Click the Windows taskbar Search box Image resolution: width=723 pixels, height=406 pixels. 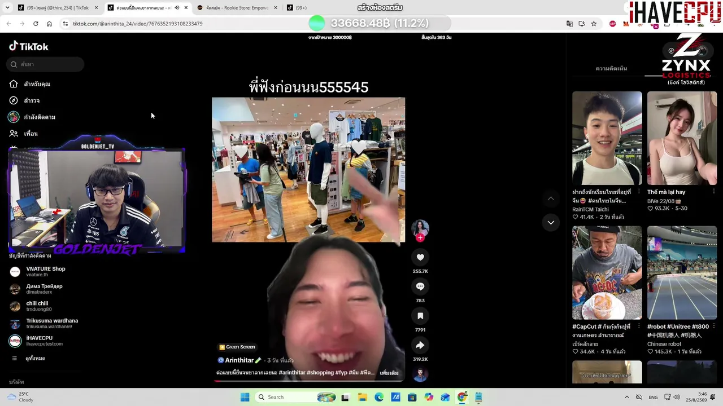tap(296, 397)
